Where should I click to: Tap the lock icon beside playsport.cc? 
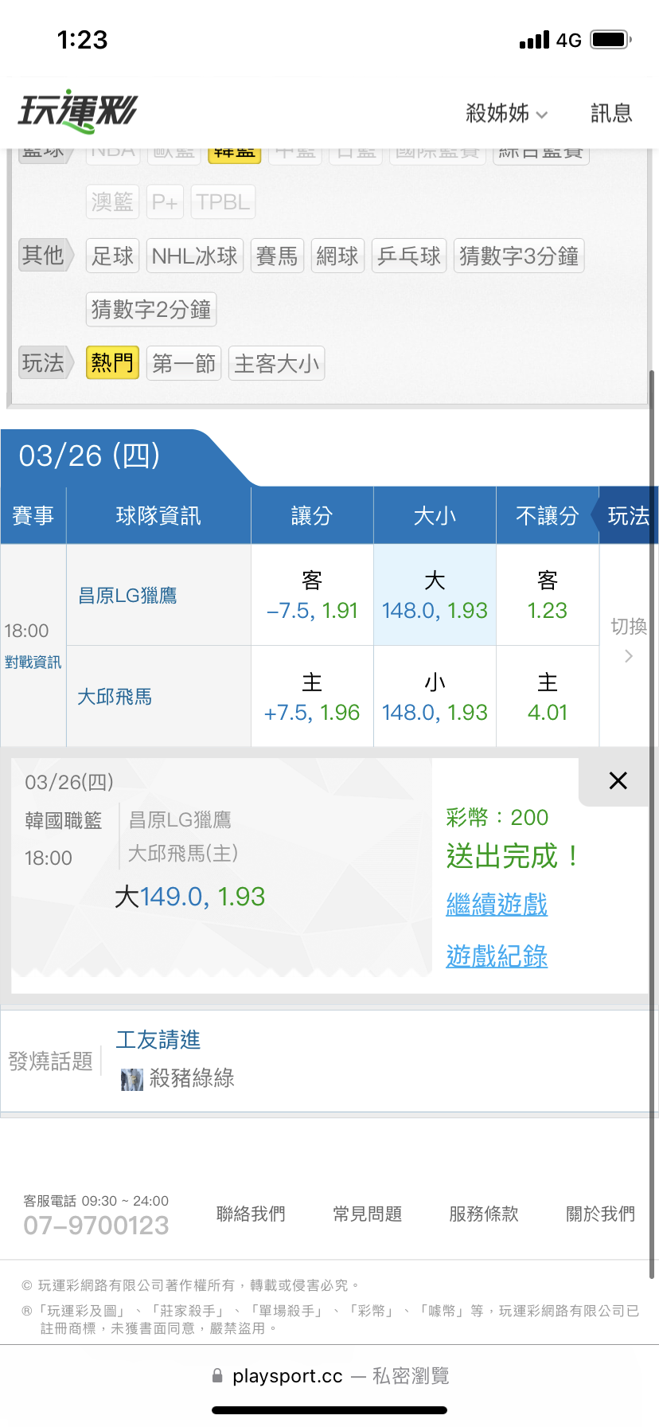217,1376
